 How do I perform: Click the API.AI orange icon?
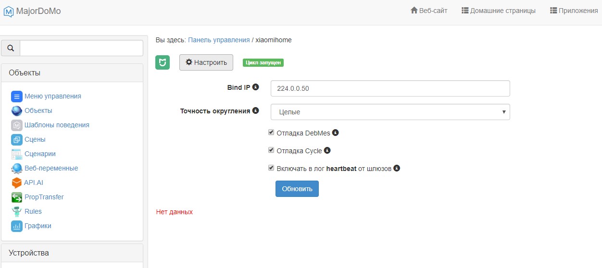(x=16, y=183)
